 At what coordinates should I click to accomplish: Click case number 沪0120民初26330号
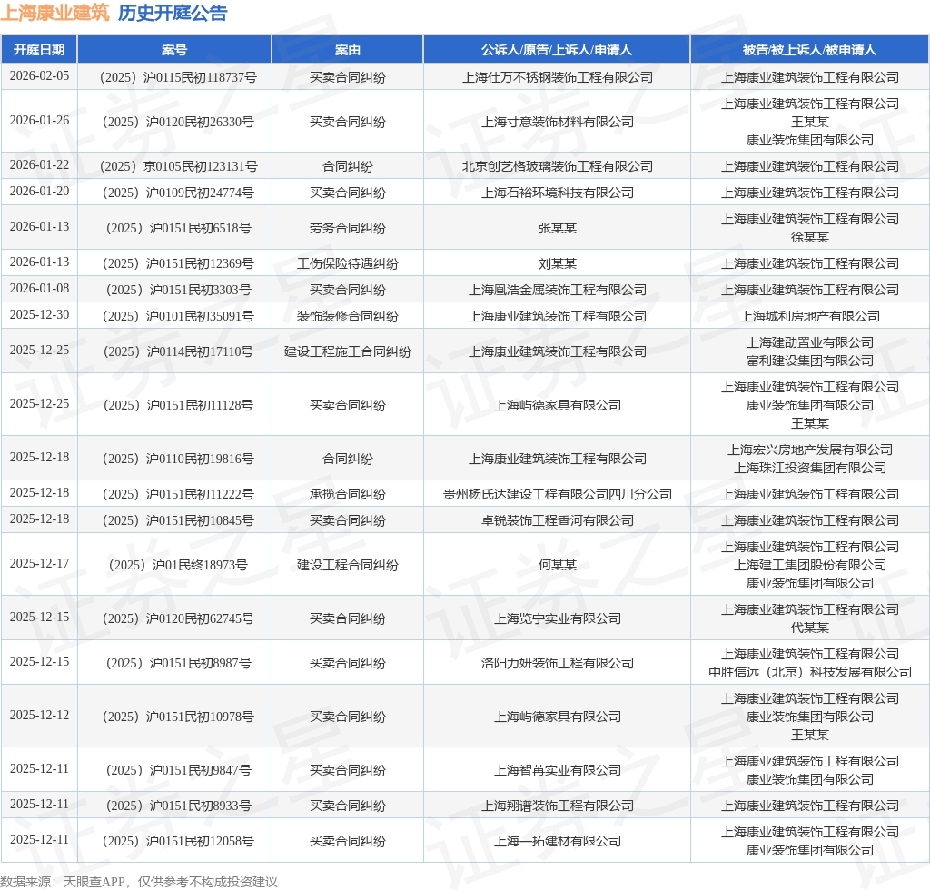click(178, 122)
